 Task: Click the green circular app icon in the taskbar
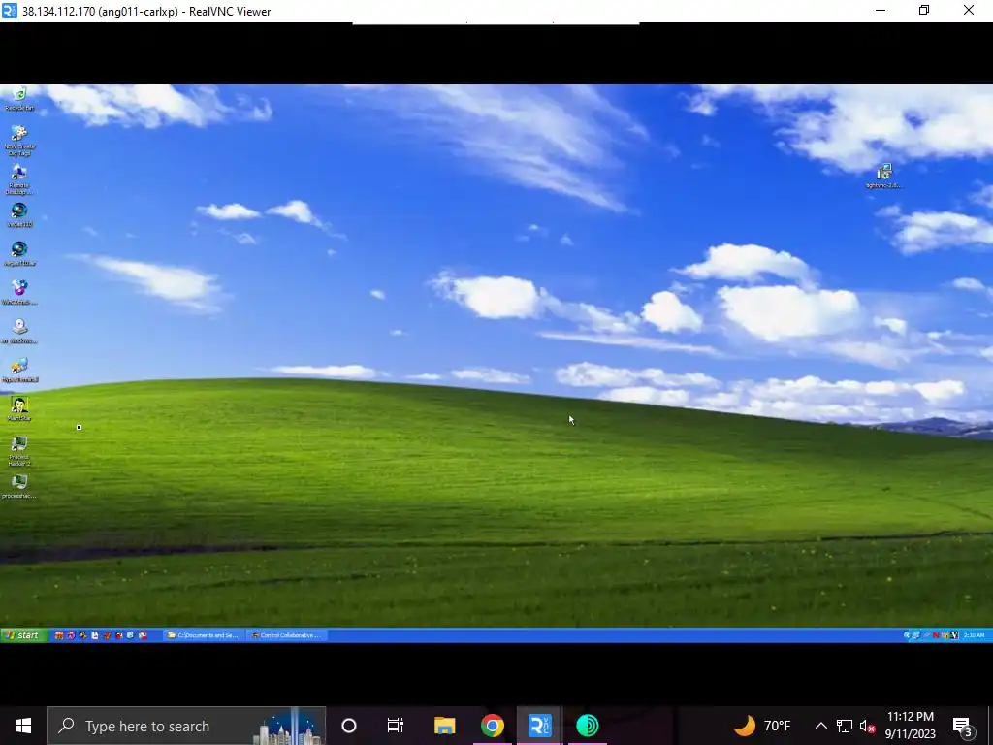tap(588, 726)
